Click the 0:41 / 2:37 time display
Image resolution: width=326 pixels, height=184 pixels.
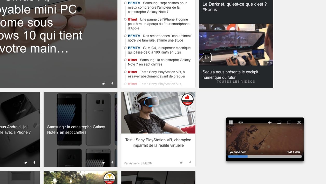tap(293, 152)
